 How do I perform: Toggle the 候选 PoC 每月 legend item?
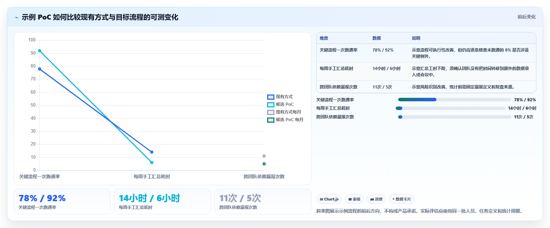(x=285, y=120)
